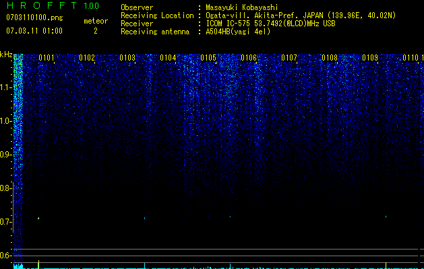Image resolution: width=424 pixels, height=269 pixels.
Task: Click the 1.1 frequency axis label
Action: point(5,87)
